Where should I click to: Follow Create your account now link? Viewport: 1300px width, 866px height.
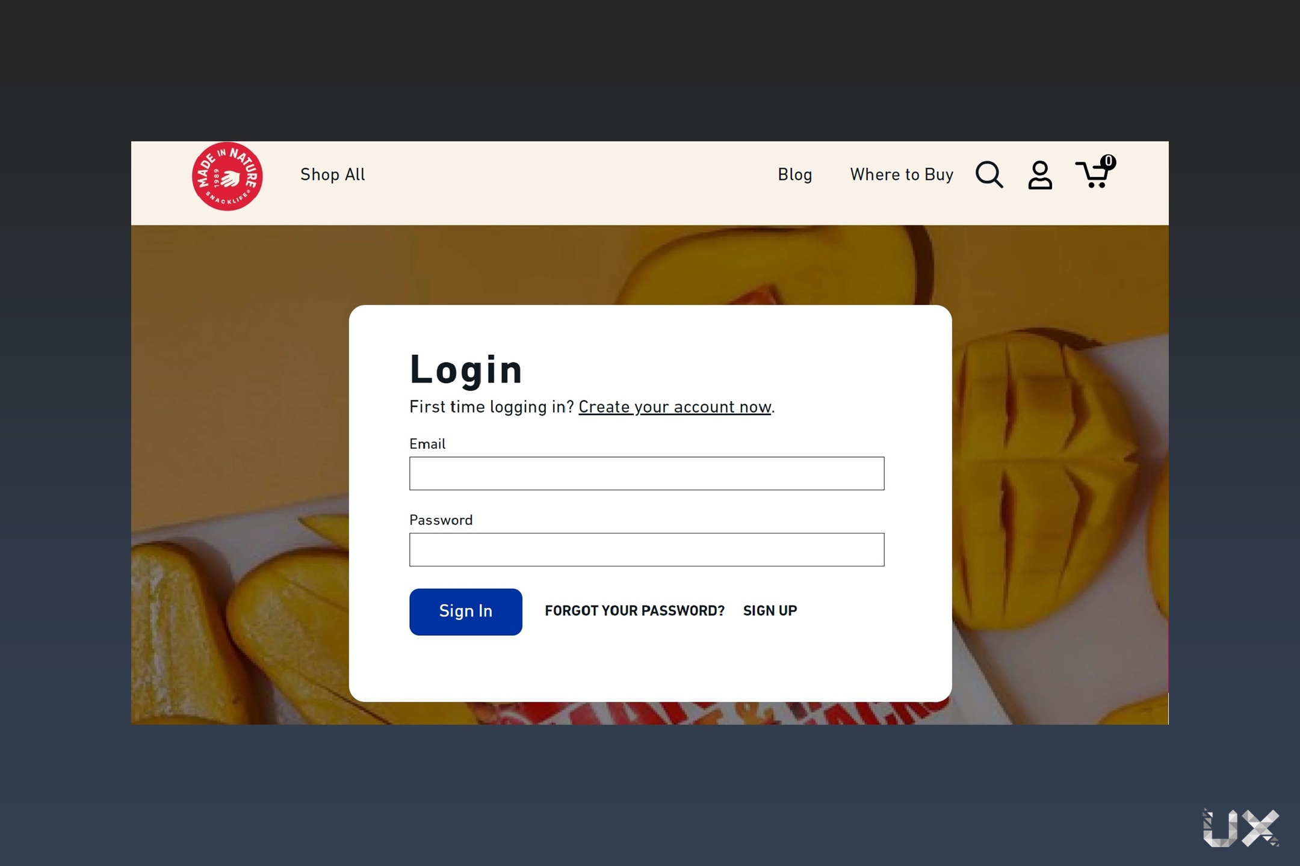coord(675,407)
